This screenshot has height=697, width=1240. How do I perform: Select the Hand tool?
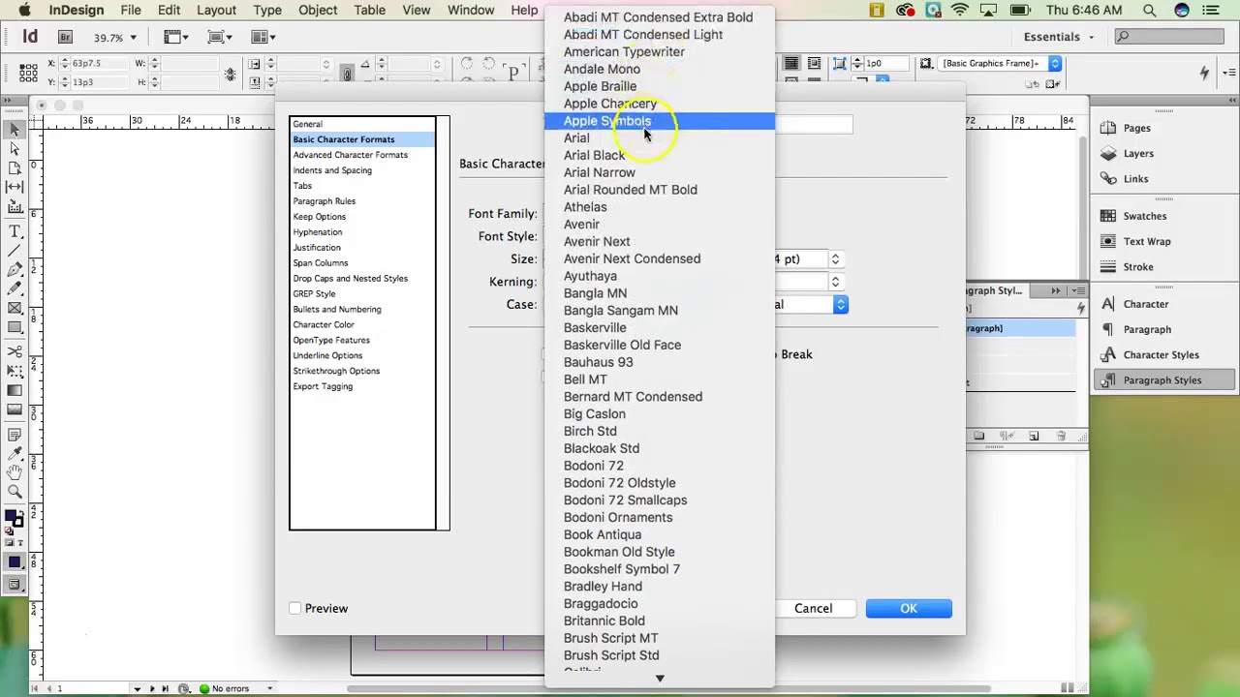point(15,472)
